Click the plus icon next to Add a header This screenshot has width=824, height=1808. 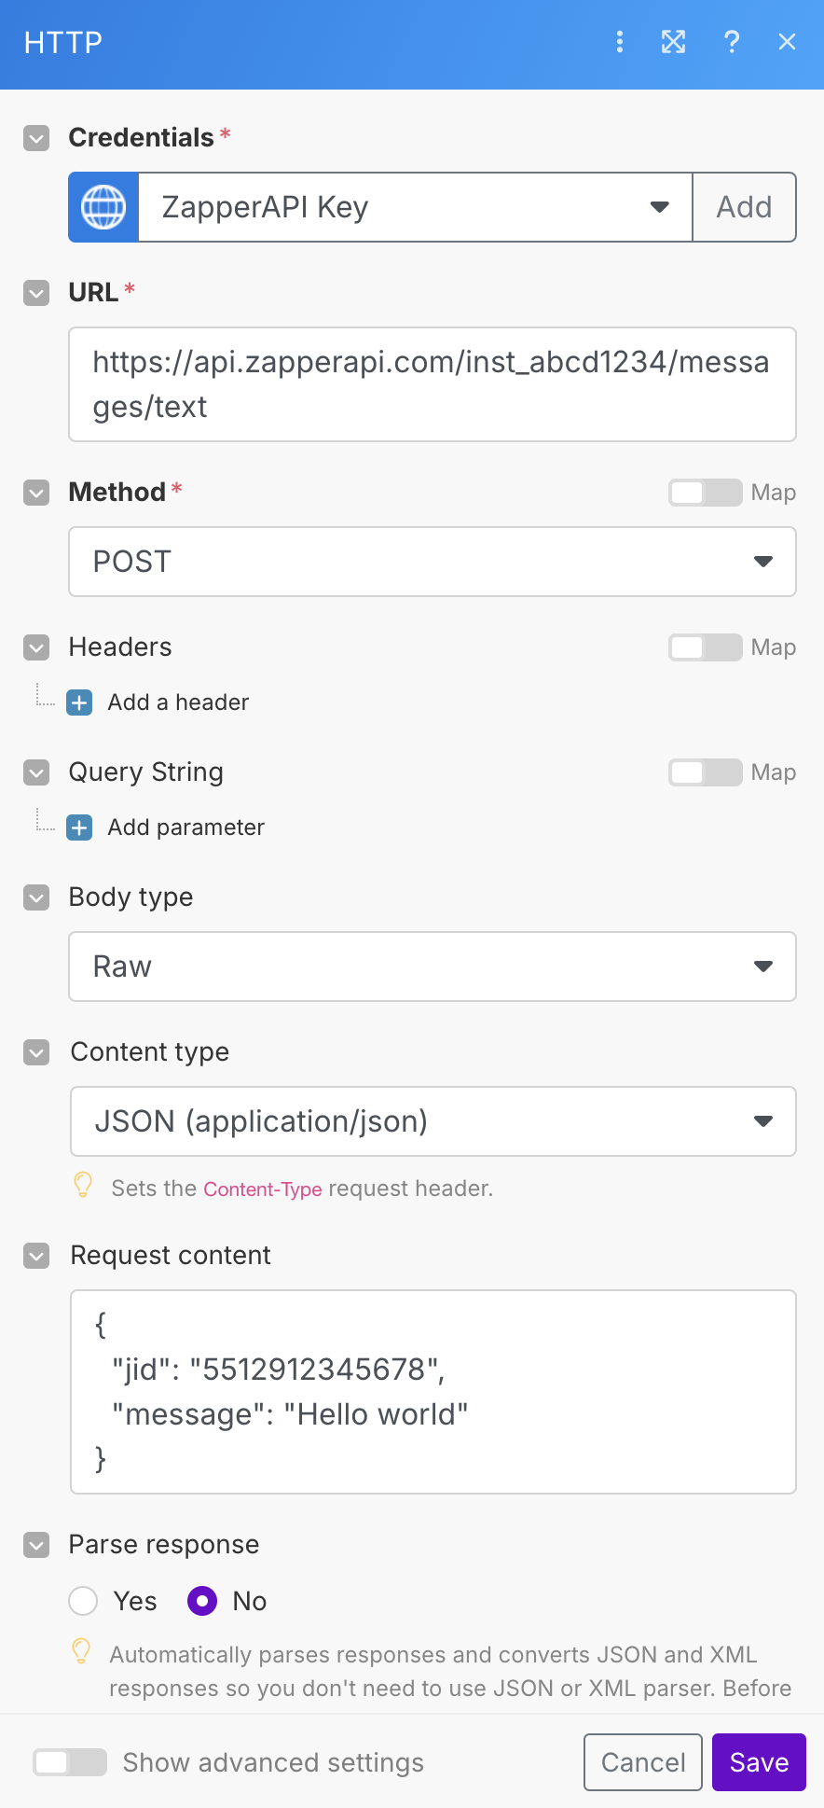[79, 702]
